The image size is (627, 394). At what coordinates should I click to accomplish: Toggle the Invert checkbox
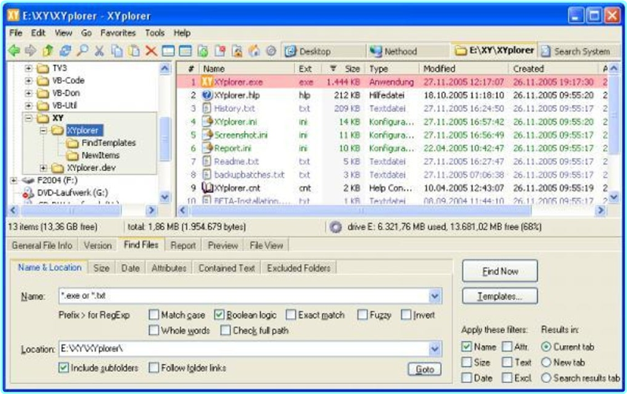[x=406, y=314]
